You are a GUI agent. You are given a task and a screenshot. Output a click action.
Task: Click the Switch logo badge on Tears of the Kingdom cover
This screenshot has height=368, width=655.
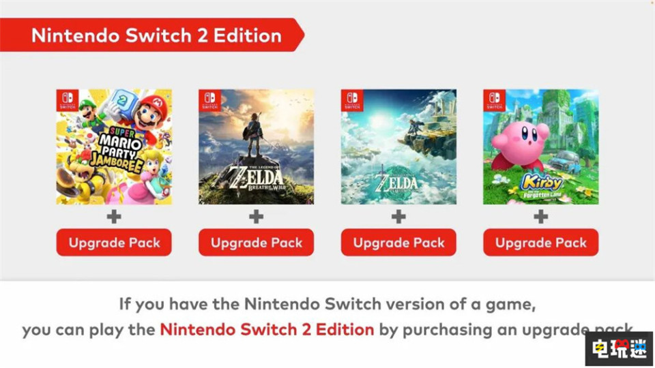[351, 100]
